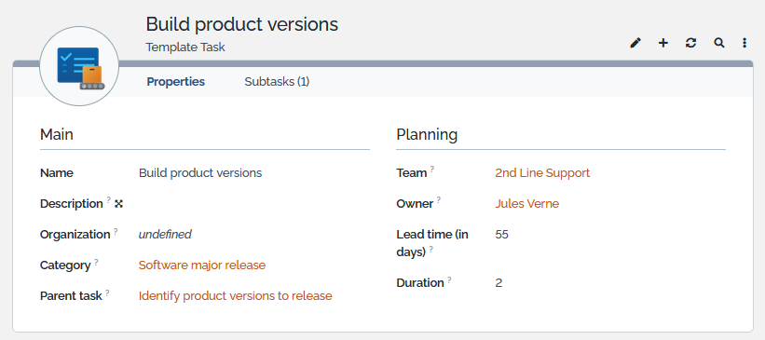The width and height of the screenshot is (765, 340).
Task: Open Identify product versions to release link
Action: click(x=235, y=296)
